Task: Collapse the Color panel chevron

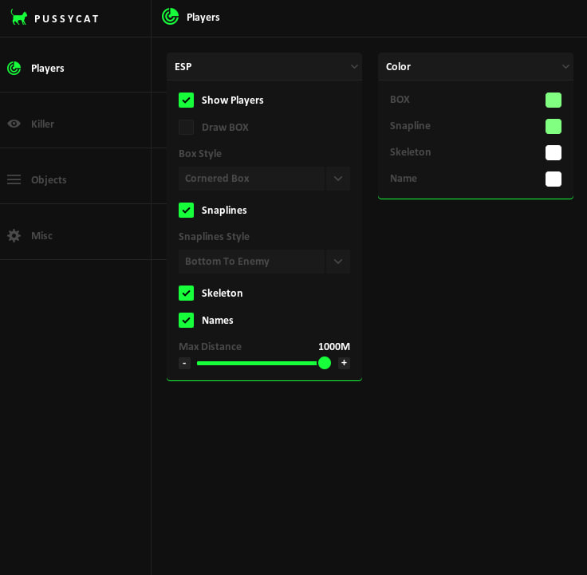Action: (x=565, y=67)
